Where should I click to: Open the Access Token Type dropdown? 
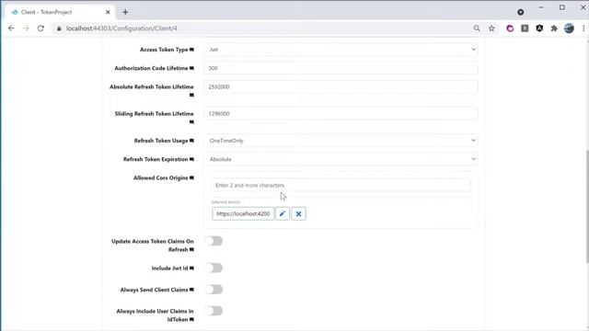click(341, 50)
